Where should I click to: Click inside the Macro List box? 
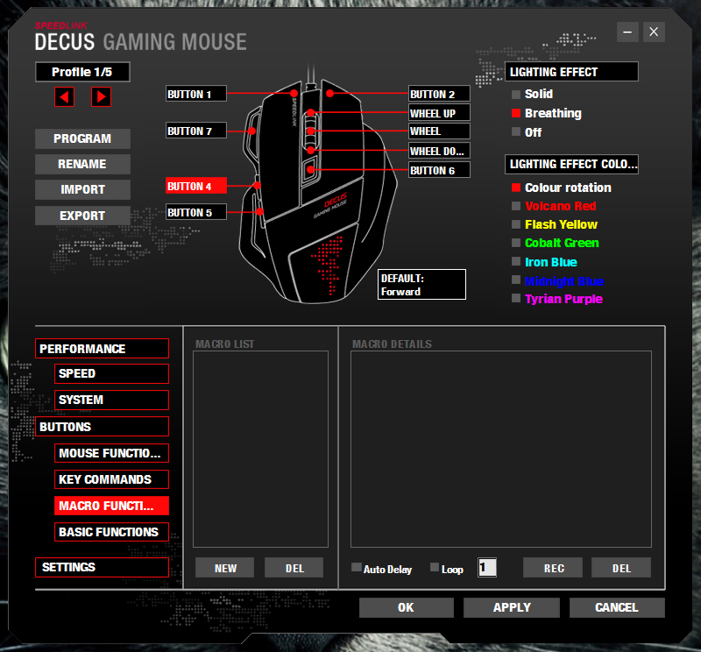click(260, 449)
